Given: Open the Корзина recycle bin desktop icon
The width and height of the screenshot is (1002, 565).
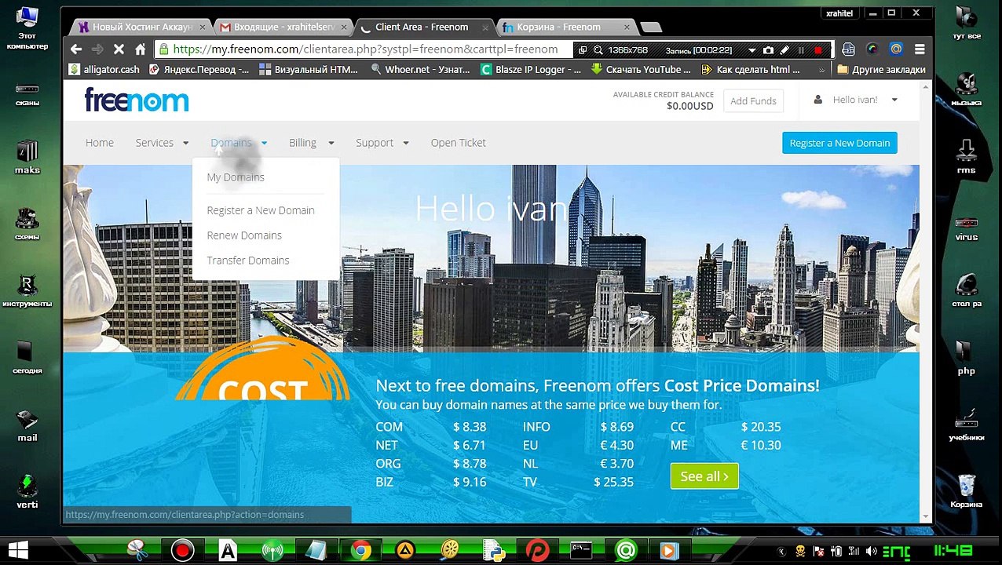Looking at the screenshot, I should [966, 490].
